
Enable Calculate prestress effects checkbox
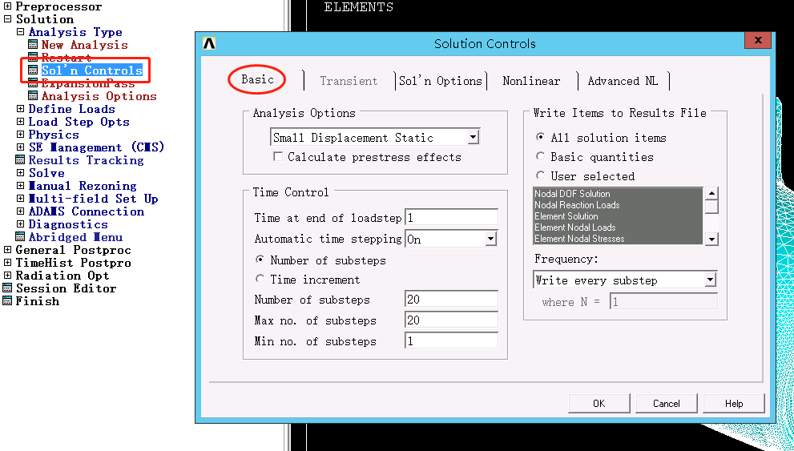pyautogui.click(x=277, y=157)
